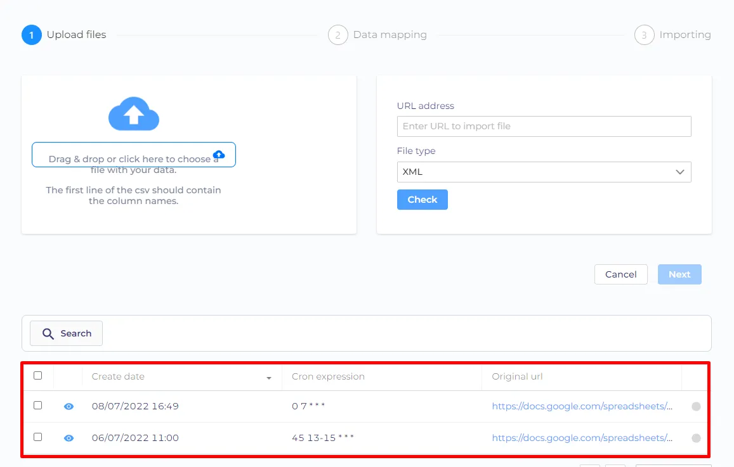
Task: Click status dot for 08/07/2022 16:49 row
Action: (x=696, y=406)
